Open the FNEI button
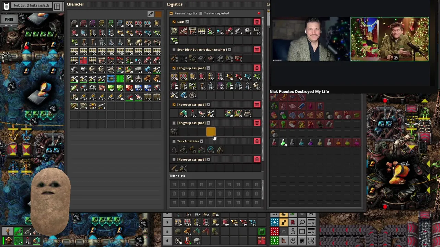 click(x=9, y=20)
